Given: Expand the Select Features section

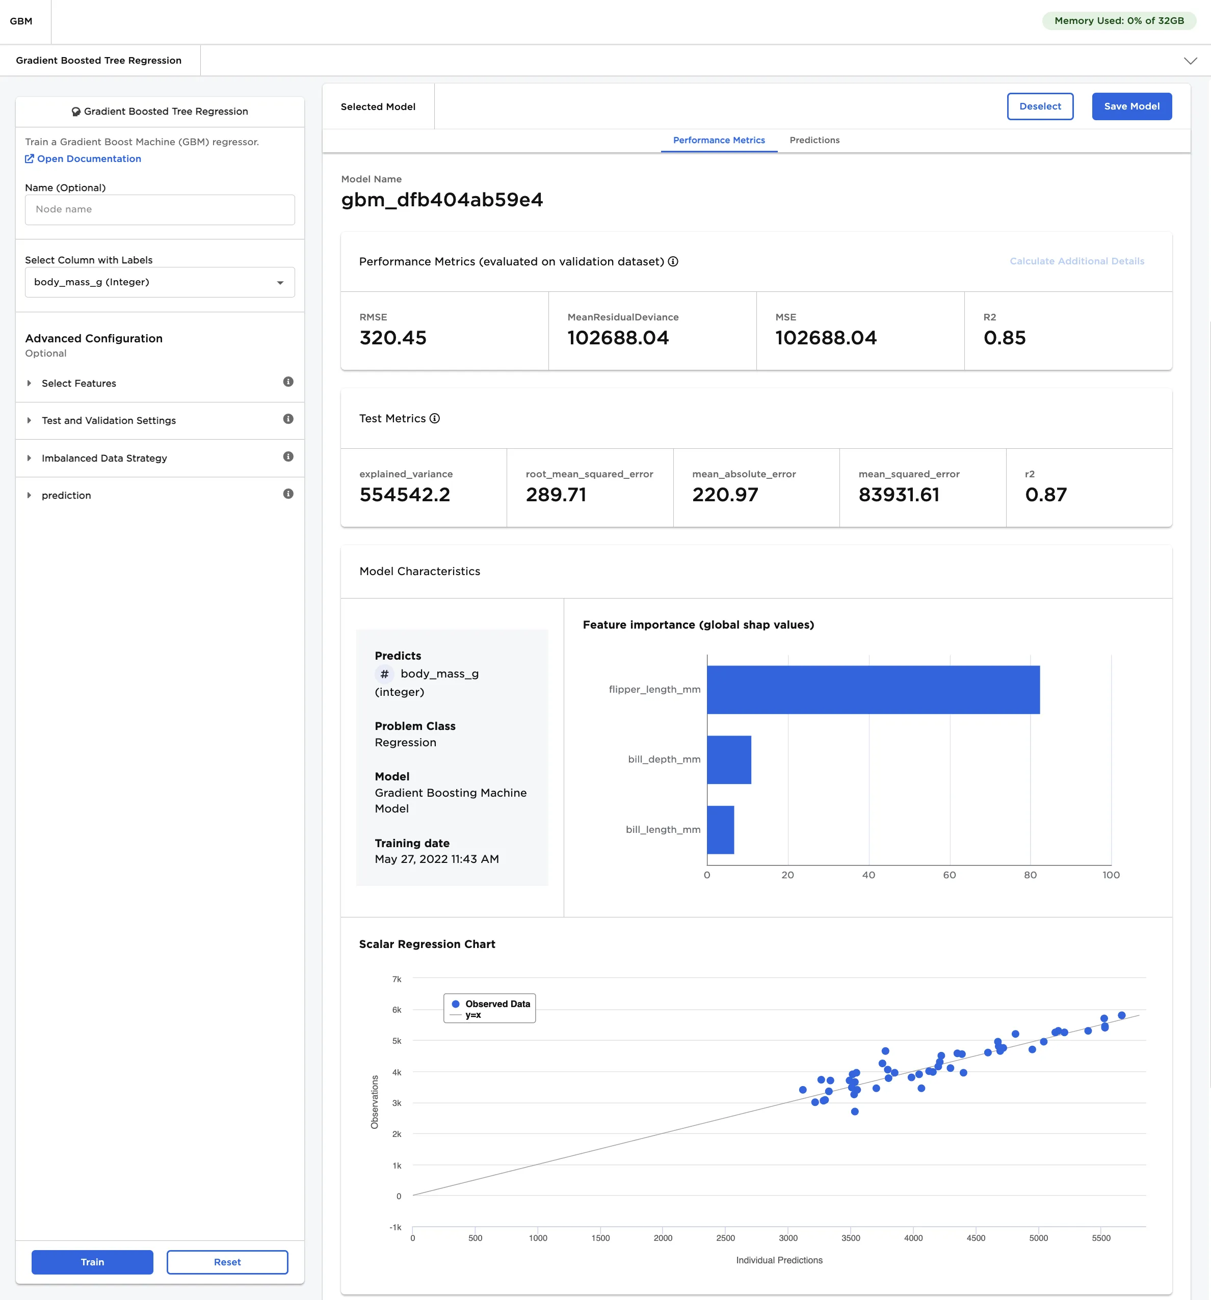Looking at the screenshot, I should (x=78, y=383).
